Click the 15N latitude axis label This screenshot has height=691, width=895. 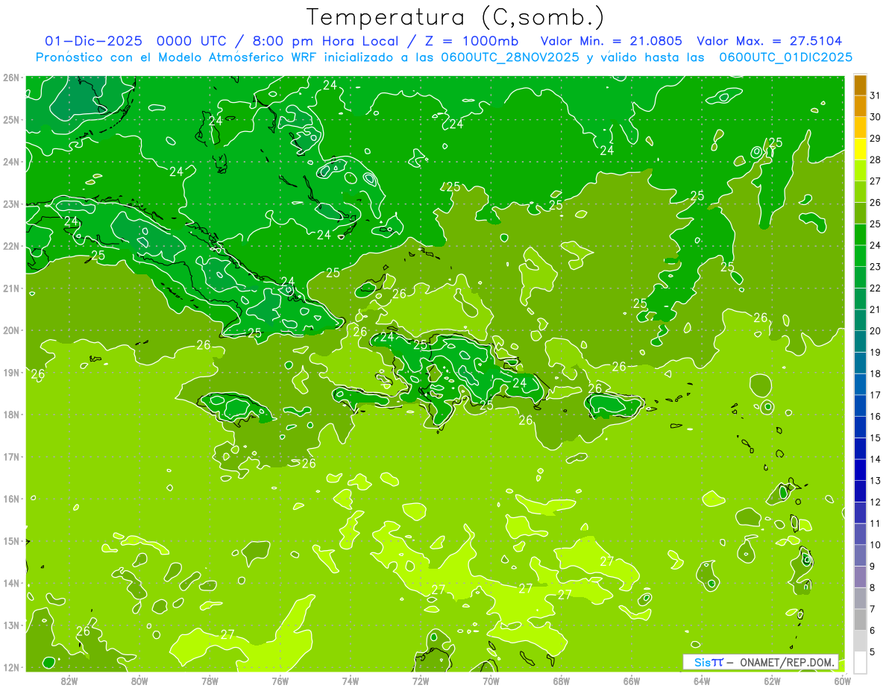pos(10,541)
